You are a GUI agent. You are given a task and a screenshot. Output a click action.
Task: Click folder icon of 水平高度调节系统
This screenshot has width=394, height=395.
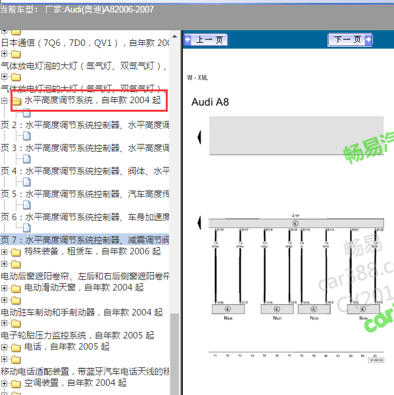(16, 101)
